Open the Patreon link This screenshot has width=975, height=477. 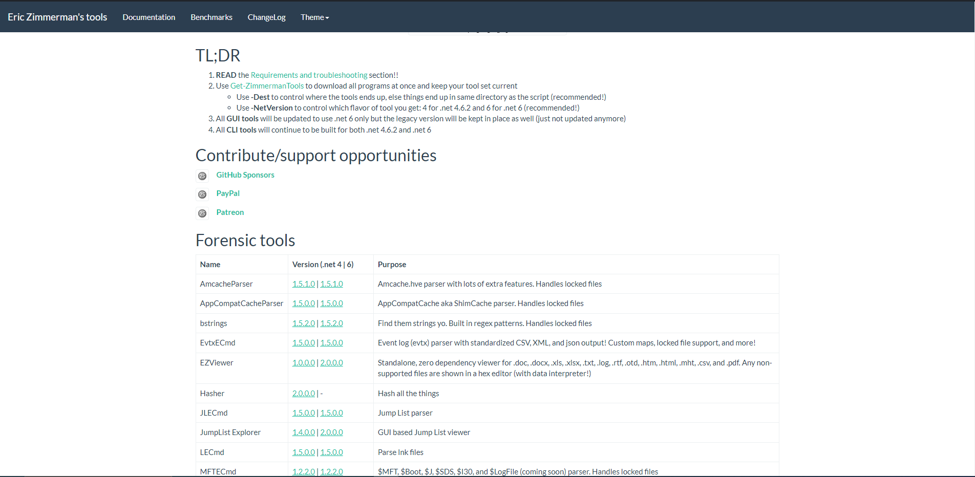pos(230,212)
